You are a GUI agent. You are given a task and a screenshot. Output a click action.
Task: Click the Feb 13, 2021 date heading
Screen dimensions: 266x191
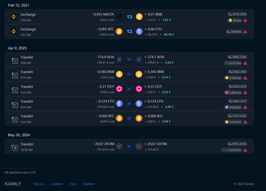19,5
